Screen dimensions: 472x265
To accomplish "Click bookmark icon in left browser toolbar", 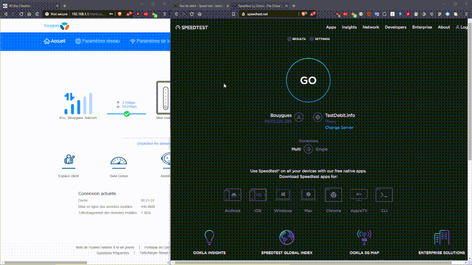I will (x=37, y=14).
